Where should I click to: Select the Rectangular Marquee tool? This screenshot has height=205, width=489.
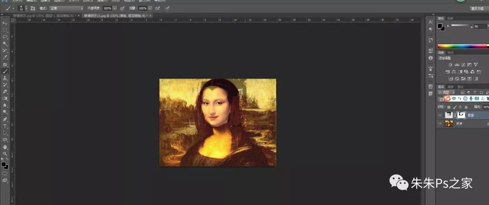click(x=5, y=30)
